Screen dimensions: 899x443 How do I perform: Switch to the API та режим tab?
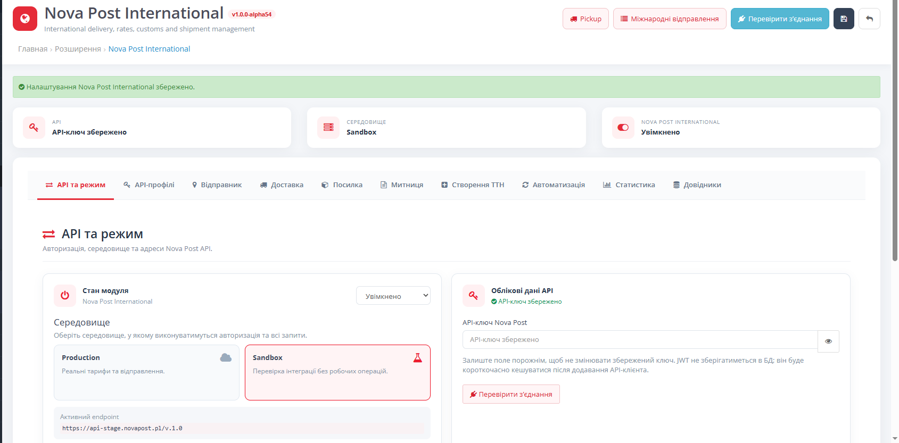[76, 185]
